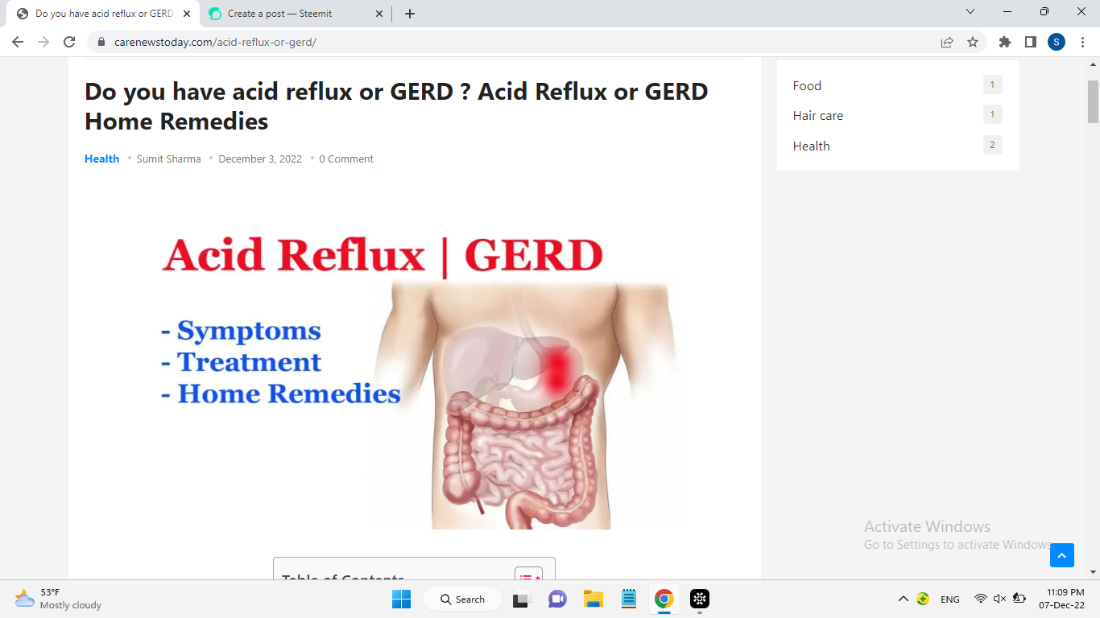Click the 0 Comment link

coord(346,159)
